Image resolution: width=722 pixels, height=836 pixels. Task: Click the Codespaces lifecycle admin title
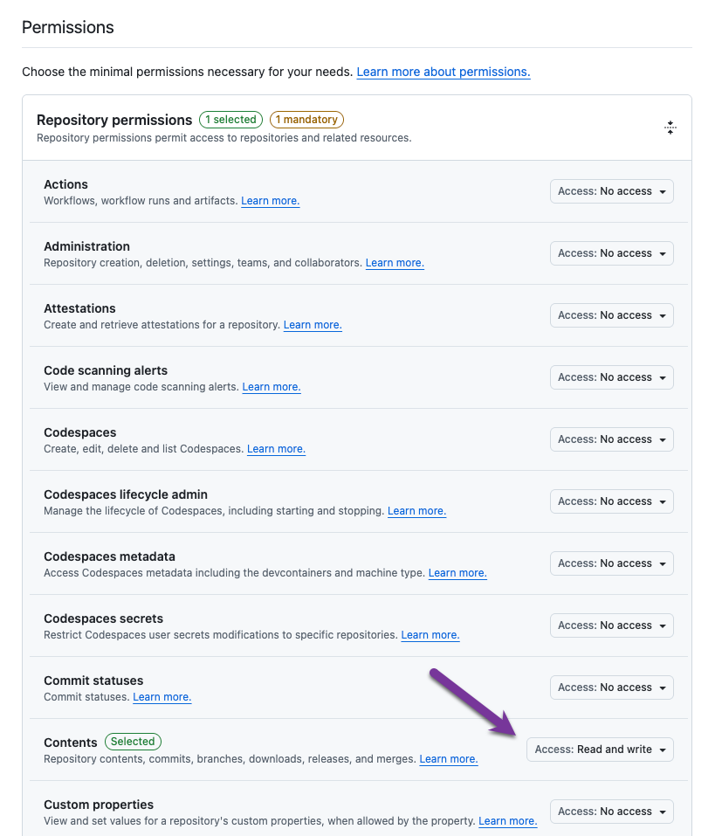point(126,494)
